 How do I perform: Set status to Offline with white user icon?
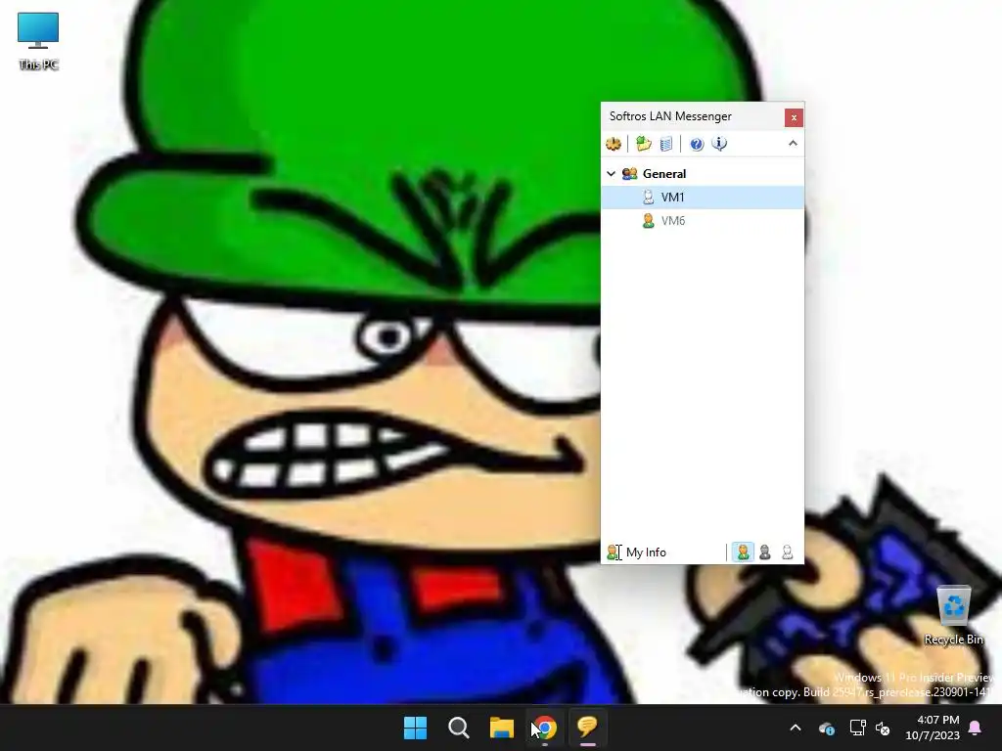[x=788, y=552]
